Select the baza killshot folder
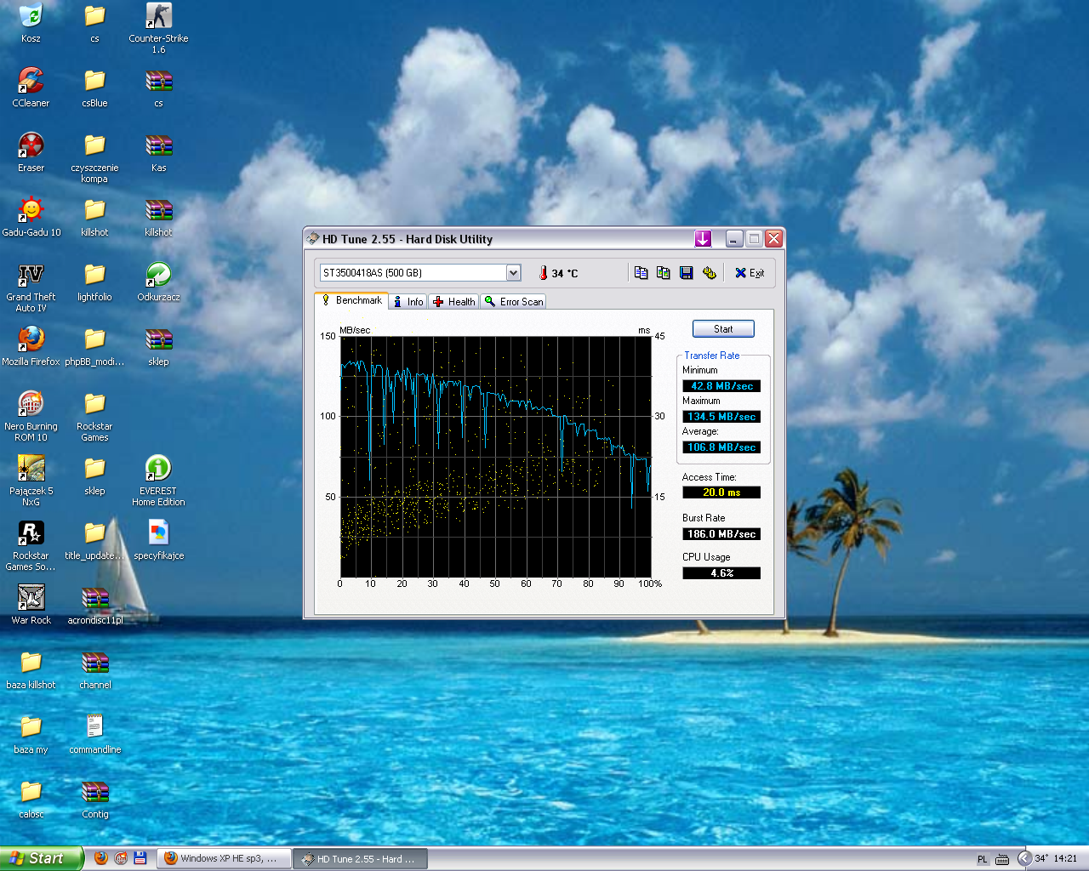The image size is (1089, 871). [31, 669]
